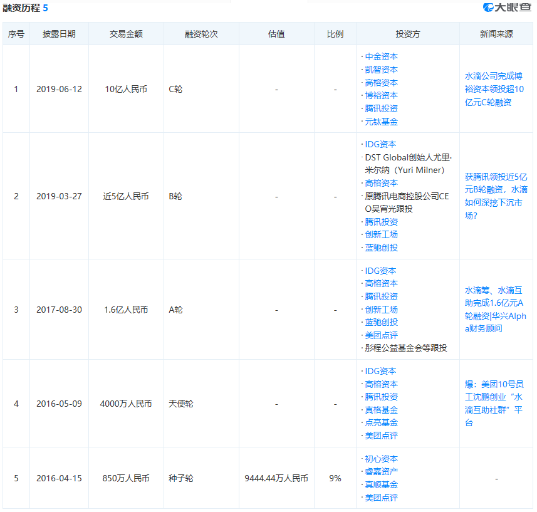Click investor text 原腾讯电商控股公司CEO吴宵光跟投

pyautogui.click(x=407, y=202)
